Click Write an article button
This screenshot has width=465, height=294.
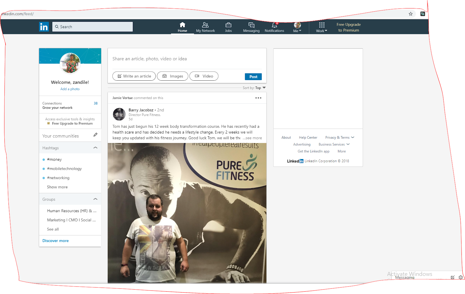click(x=134, y=76)
